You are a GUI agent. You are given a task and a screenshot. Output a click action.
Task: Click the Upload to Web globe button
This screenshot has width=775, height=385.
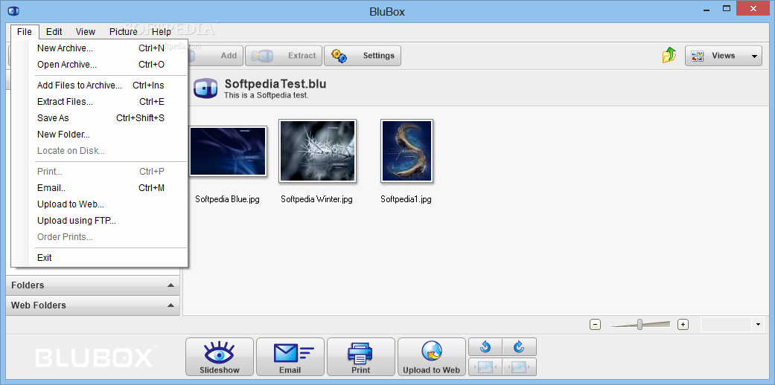432,357
